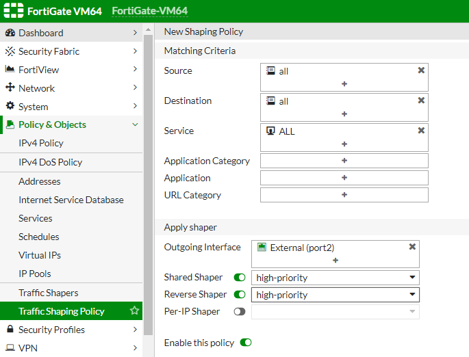The height and width of the screenshot is (357, 469).
Task: Remove External (port2) outgoing interface
Action: pos(412,247)
